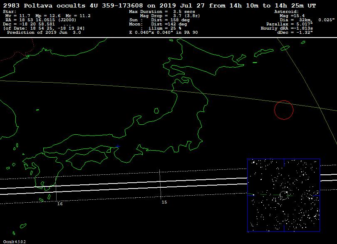Click the 'Moon: Dist =142 deg' line
337x244 pixels.
tap(158, 24)
